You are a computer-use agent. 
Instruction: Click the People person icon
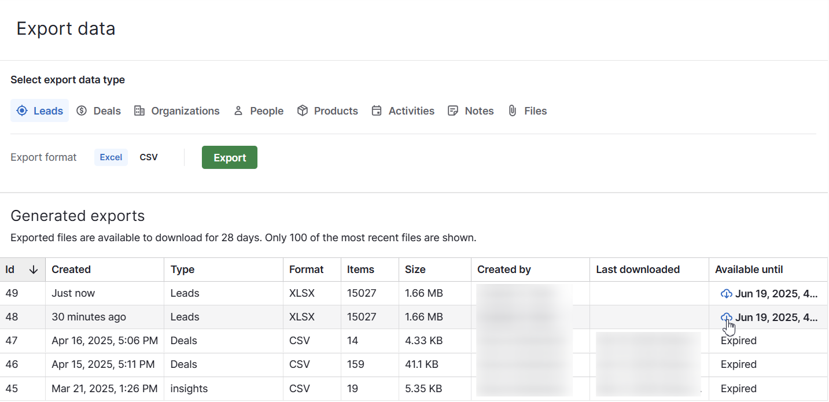pos(238,110)
